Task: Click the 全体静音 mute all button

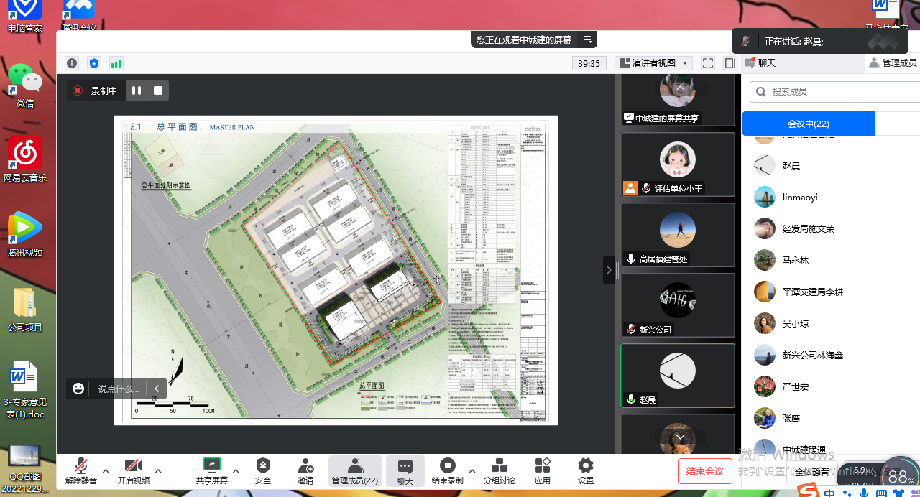Action: point(812,472)
